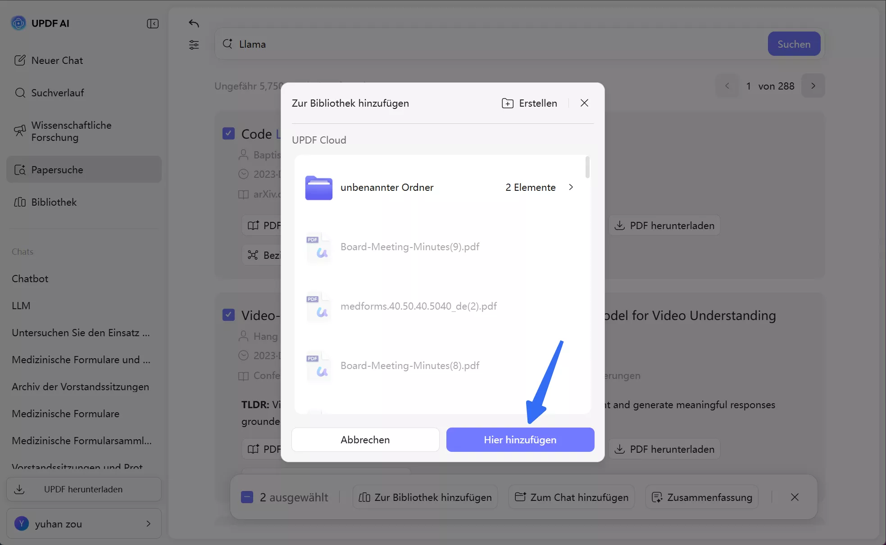Close the Zur Bibliothek hinzufügen dialog
This screenshot has height=545, width=886.
[x=584, y=103]
